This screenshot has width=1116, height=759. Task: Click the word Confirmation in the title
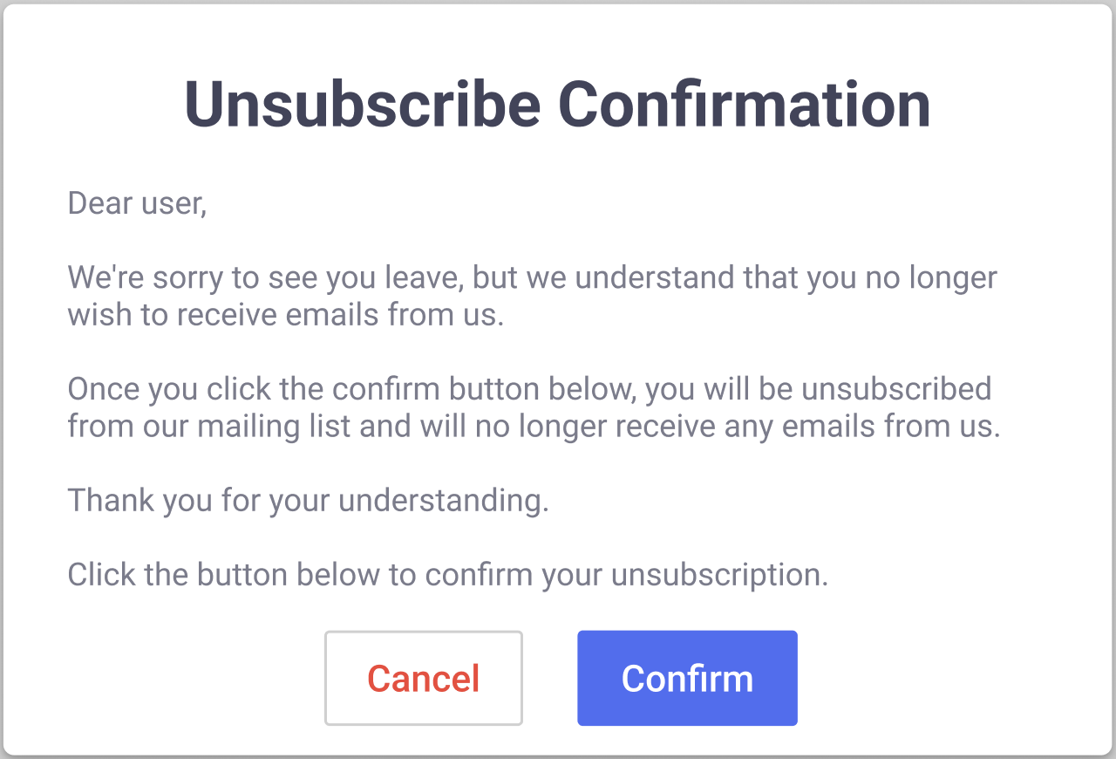click(x=745, y=104)
